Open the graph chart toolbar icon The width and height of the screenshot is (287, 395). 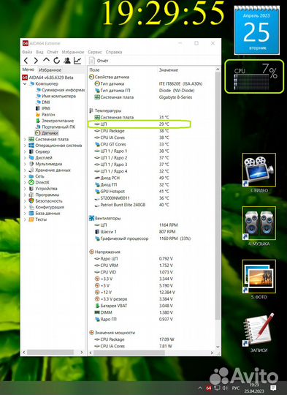[x=77, y=61]
